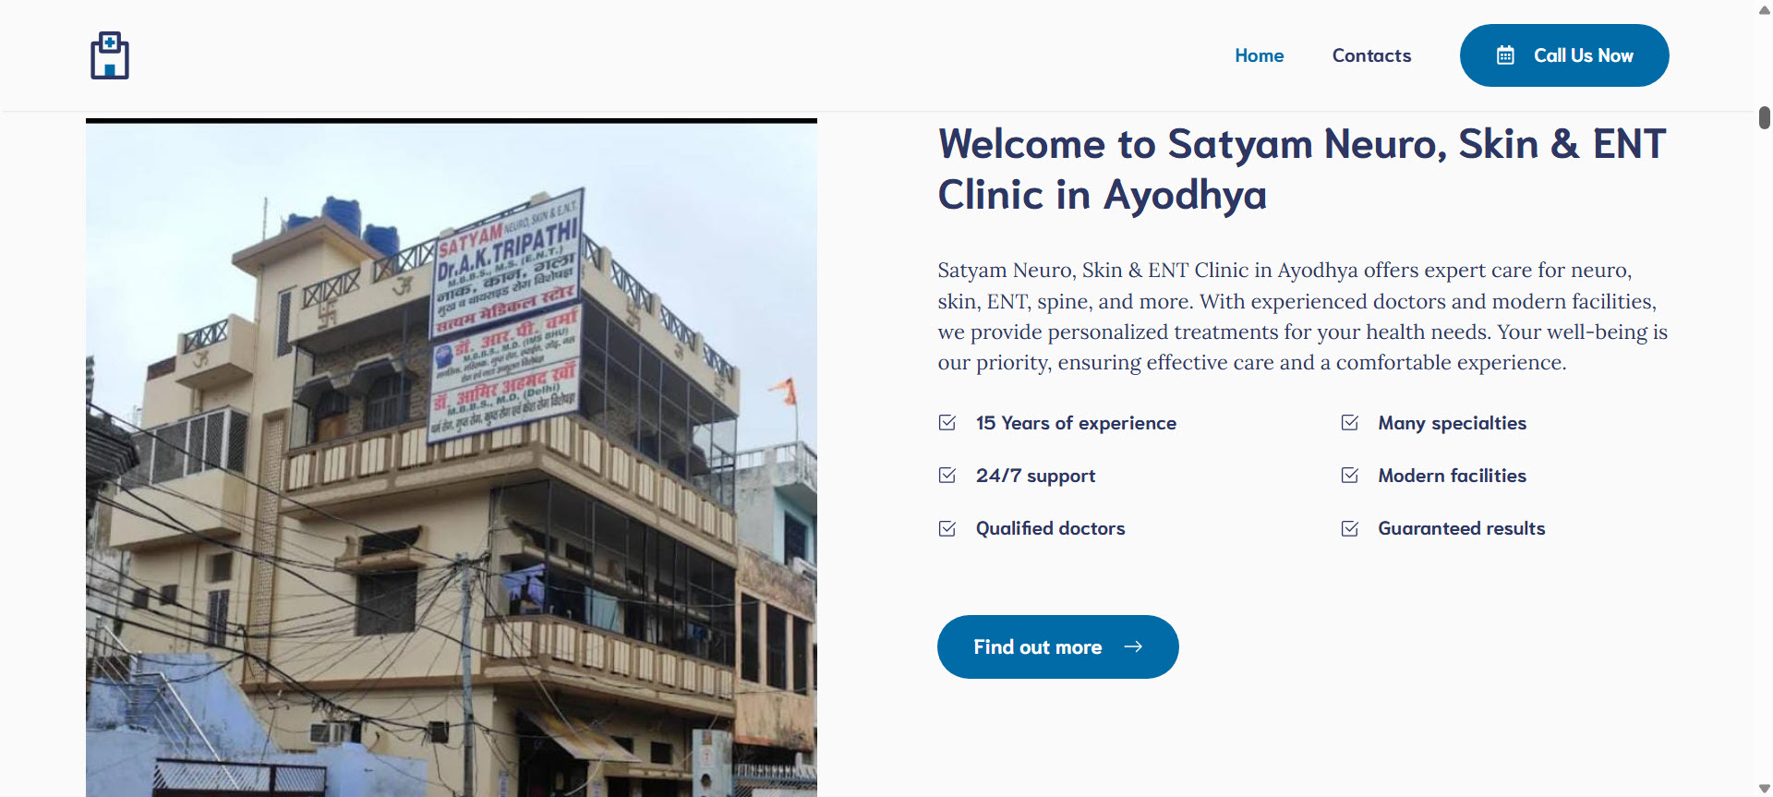Screen dimensions: 1773x797
Task: Click checkmark icon beside Modern facilities
Action: tap(1350, 476)
